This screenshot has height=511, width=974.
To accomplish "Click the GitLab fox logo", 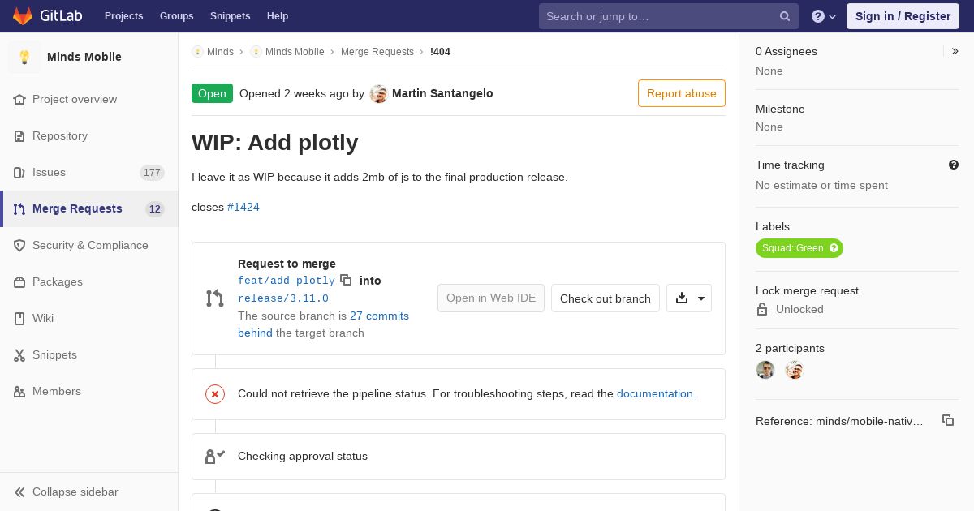I will coord(23,16).
